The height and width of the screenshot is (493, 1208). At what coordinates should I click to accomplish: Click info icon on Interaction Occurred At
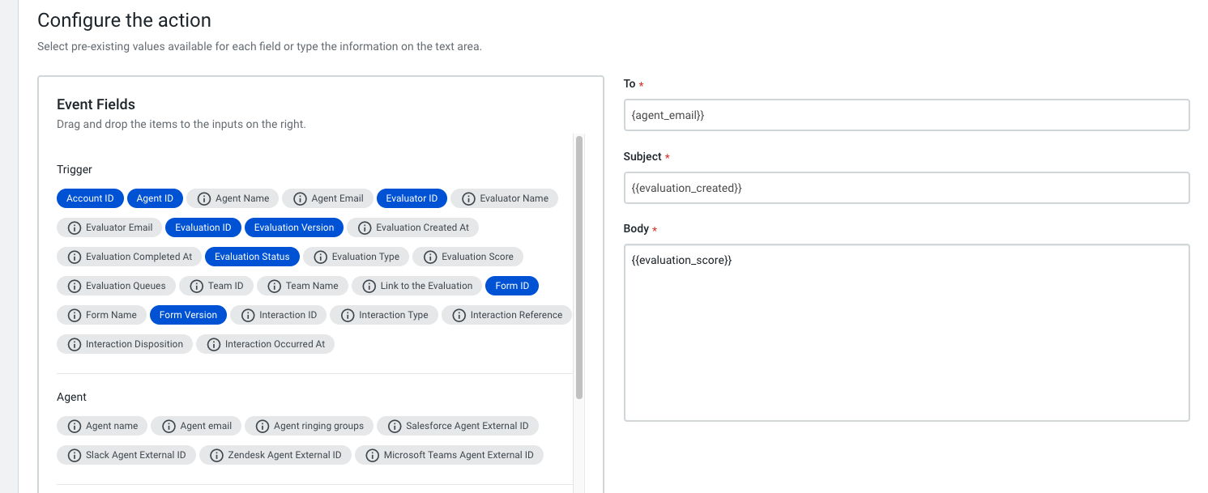214,344
